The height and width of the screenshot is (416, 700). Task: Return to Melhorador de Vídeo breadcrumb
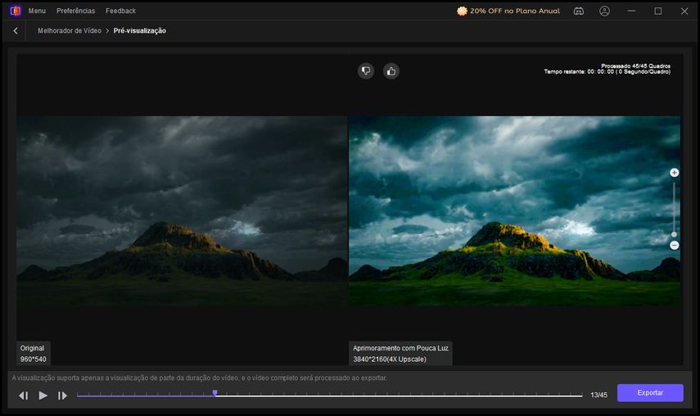tap(70, 31)
